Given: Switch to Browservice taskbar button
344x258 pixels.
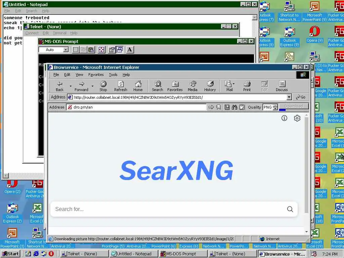Looking at the screenshot, I should point(282,254).
